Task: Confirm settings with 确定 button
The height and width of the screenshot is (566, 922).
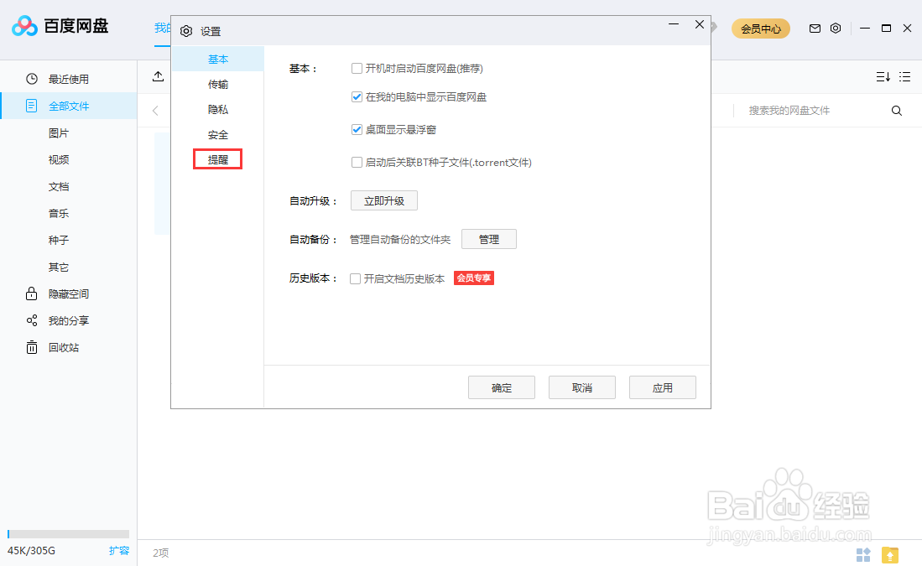Action: (502, 388)
